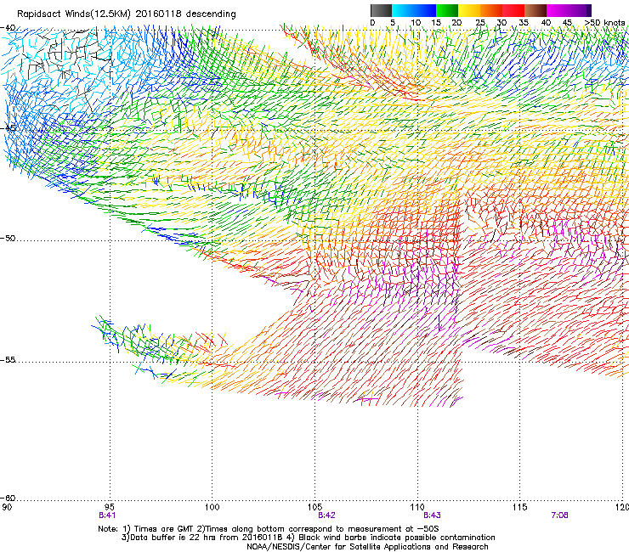The width and height of the screenshot is (629, 552).
Task: Click the brown 35-40 knots legend swatch
Action: (x=535, y=10)
